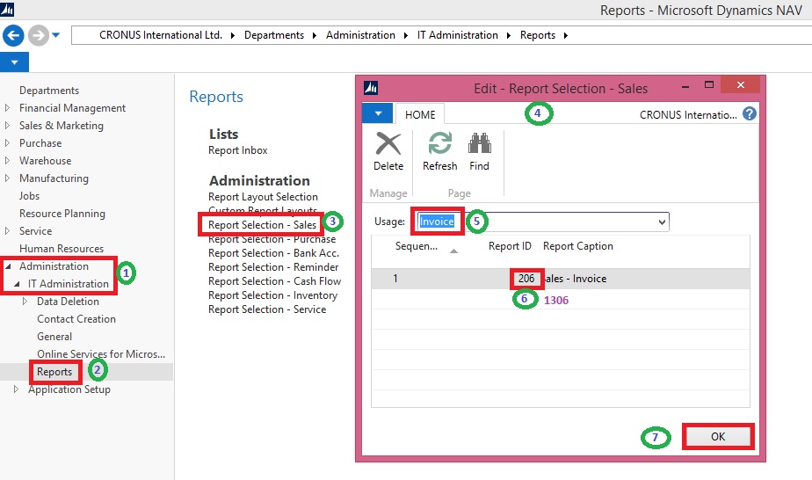Click IT Administration in the breadcrumb
This screenshot has width=812, height=480.
click(458, 35)
